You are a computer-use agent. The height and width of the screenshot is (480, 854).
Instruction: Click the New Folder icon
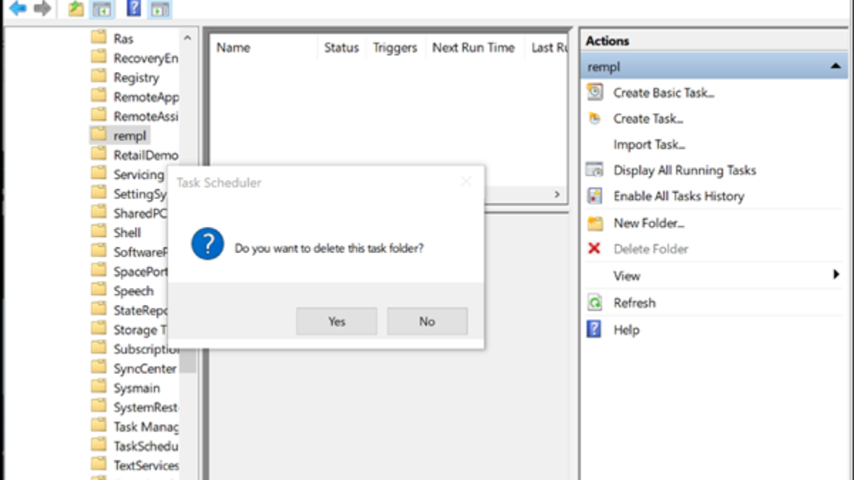coord(594,223)
